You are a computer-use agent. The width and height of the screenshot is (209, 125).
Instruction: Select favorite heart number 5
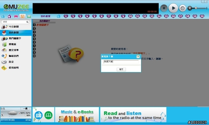[x=94, y=16]
